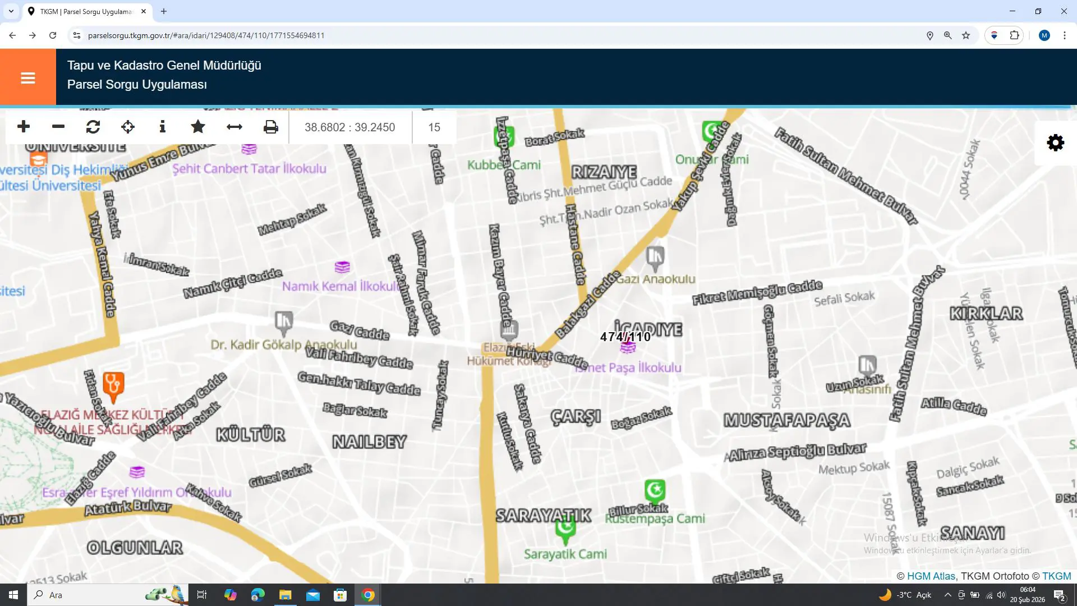Screen dimensions: 1077x606
Task: Bookmark this page with star icon
Action: tap(966, 35)
